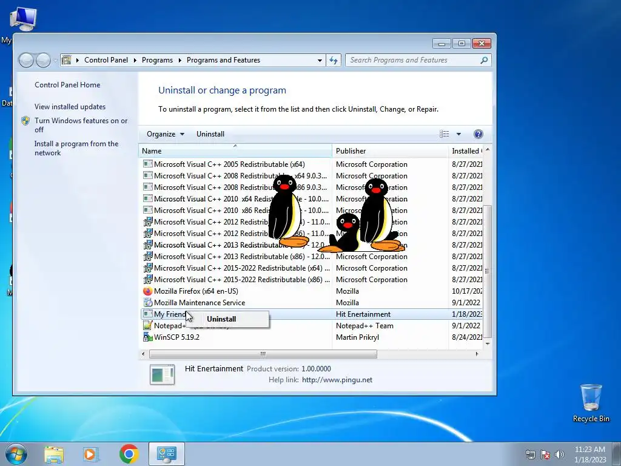The image size is (621, 466).
Task: Click icon of Visual C++ 2015-2022 Redistributable (x64)
Action: coord(148,268)
